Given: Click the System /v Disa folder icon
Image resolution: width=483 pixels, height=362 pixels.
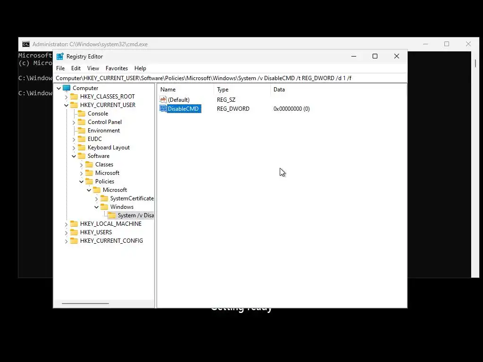Looking at the screenshot, I should 112,215.
